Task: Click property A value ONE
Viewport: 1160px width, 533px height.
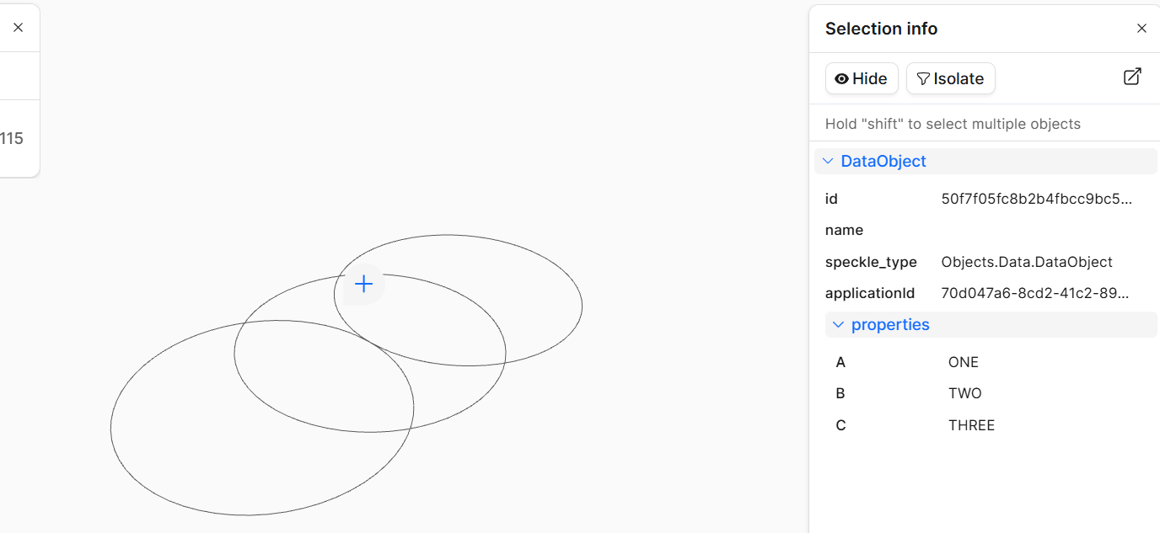Action: [964, 362]
